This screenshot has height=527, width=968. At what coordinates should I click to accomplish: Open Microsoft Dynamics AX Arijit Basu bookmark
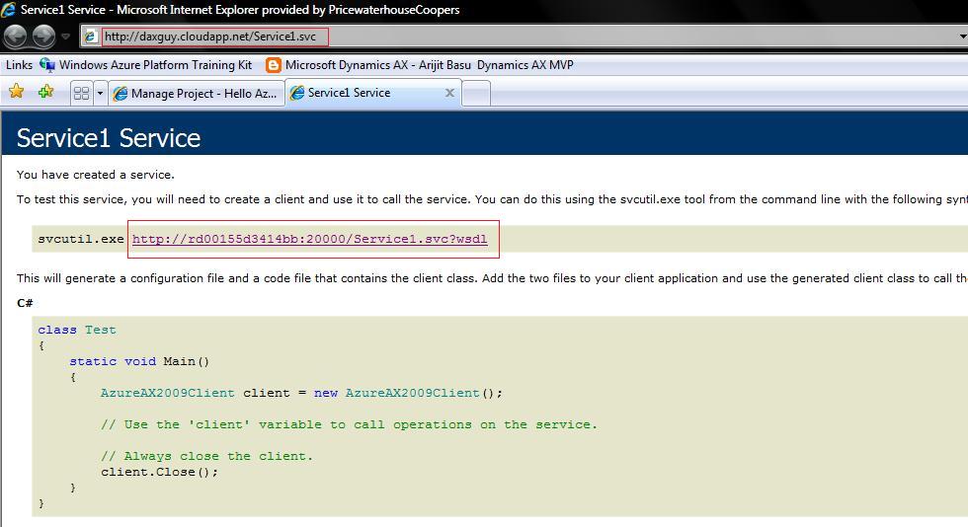429,65
